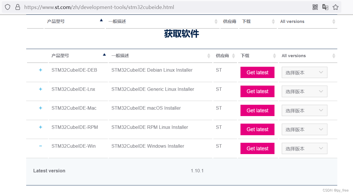Click Get latest for Windows Installer
The width and height of the screenshot is (353, 195).
257,149
